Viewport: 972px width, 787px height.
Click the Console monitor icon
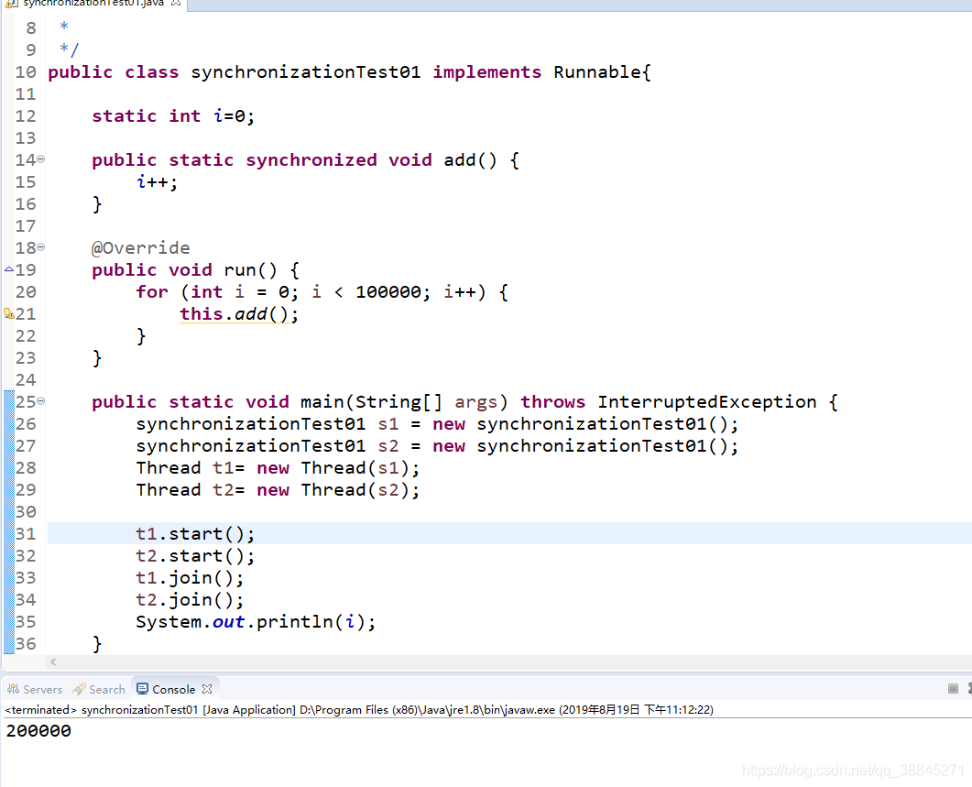click(x=143, y=689)
